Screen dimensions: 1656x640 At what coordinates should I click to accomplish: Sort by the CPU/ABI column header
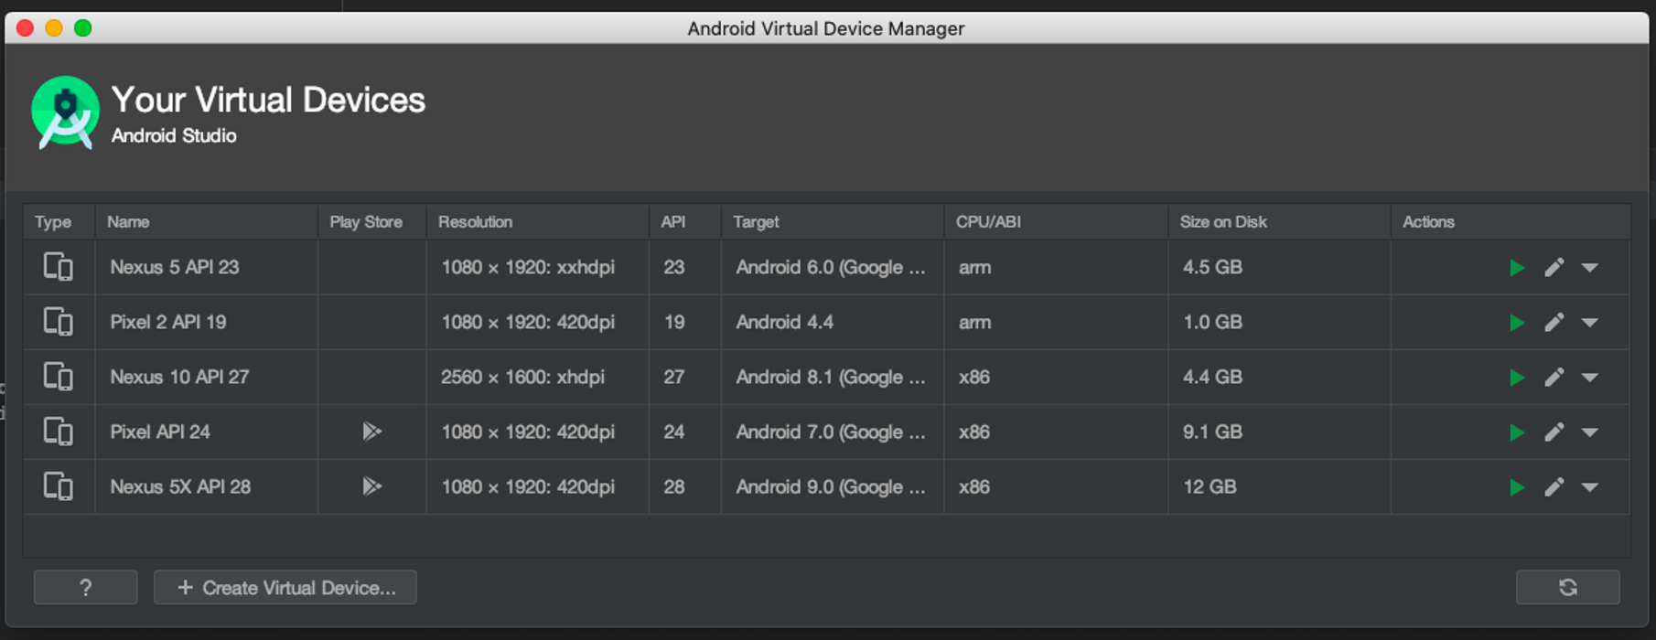pos(1057,222)
